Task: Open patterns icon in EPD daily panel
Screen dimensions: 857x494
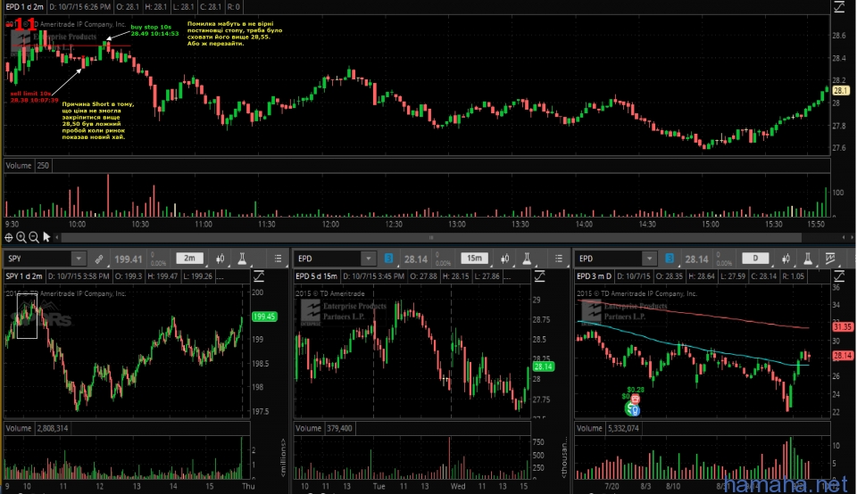Action: [830, 259]
